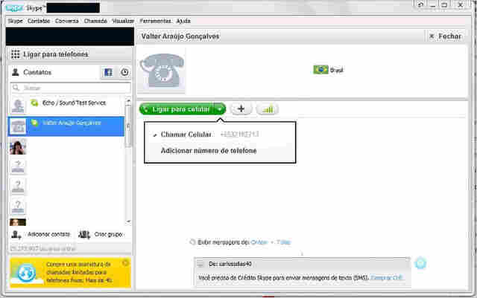
Task: Click the SMS message input area
Action: click(302, 278)
